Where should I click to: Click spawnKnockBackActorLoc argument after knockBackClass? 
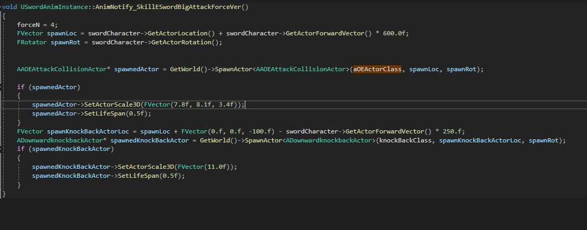click(x=480, y=140)
